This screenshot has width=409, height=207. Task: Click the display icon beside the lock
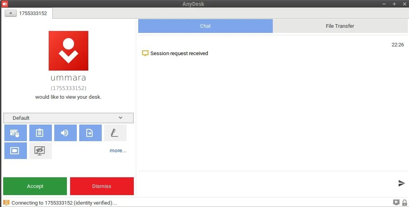coord(396,202)
